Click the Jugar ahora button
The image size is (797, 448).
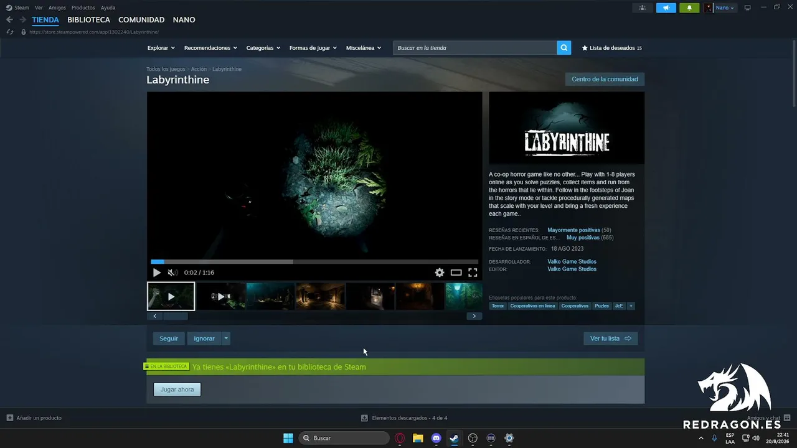177,390
